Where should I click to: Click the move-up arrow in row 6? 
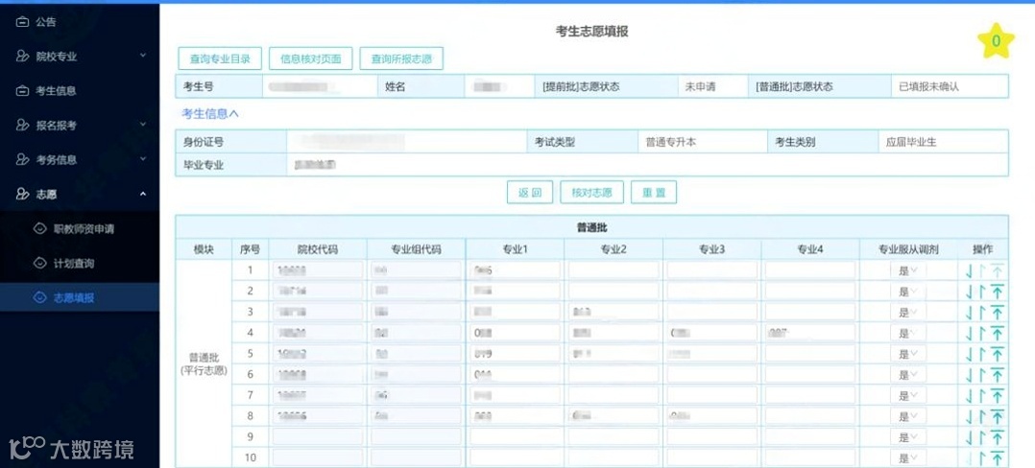pyautogui.click(x=982, y=375)
